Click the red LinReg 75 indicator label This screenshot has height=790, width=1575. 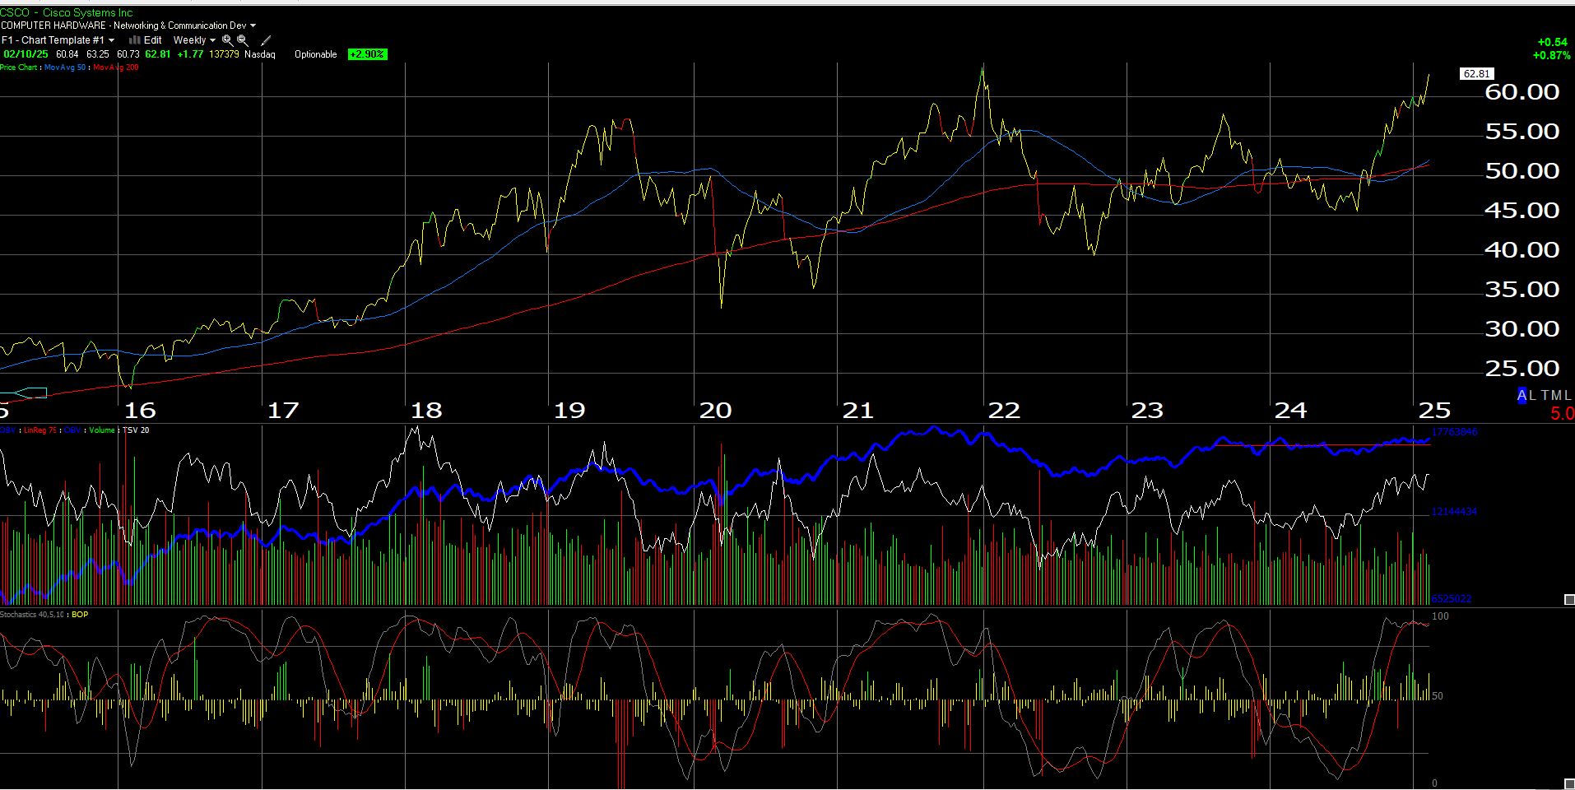40,430
